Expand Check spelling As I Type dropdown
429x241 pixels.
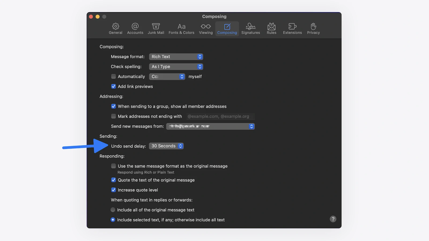click(176, 67)
